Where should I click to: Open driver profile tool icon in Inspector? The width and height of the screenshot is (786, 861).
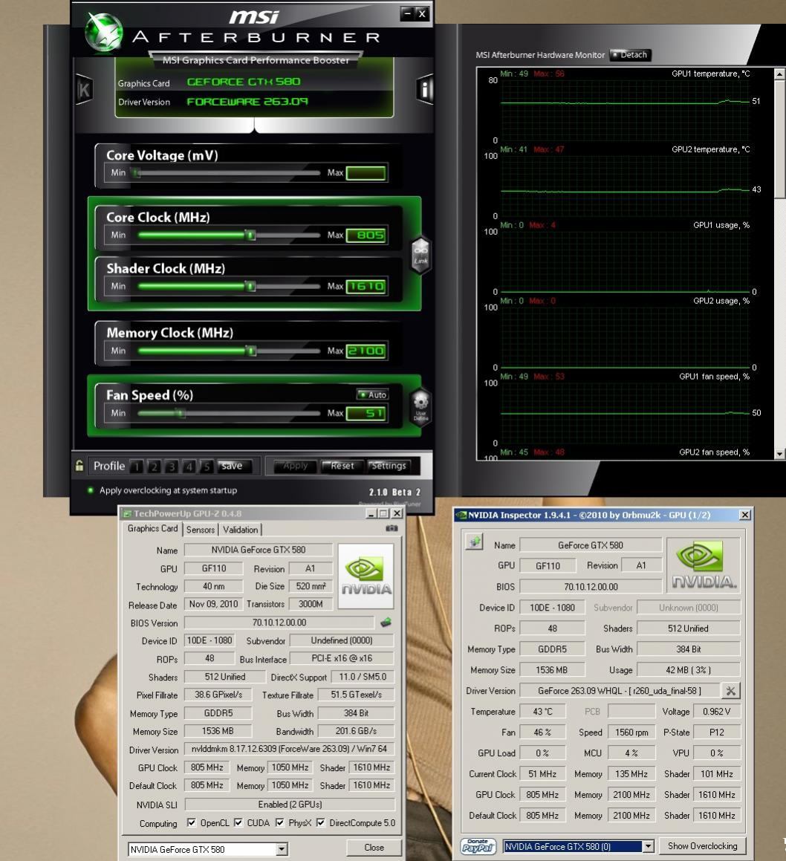tap(730, 691)
